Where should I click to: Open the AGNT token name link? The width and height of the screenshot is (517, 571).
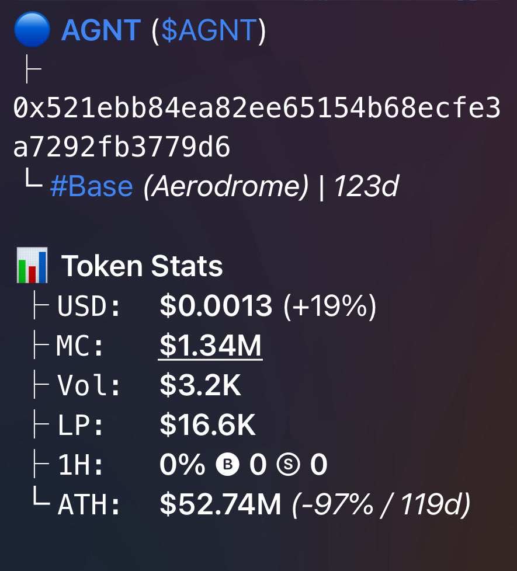(x=101, y=30)
